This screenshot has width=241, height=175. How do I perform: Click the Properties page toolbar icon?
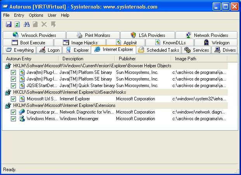[x=35, y=24]
